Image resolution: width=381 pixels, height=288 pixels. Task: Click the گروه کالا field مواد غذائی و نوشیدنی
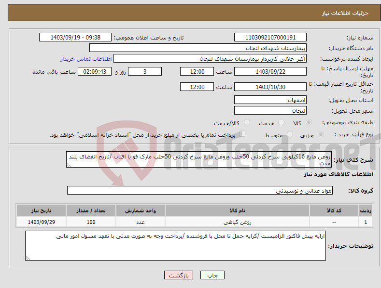pos(200,190)
